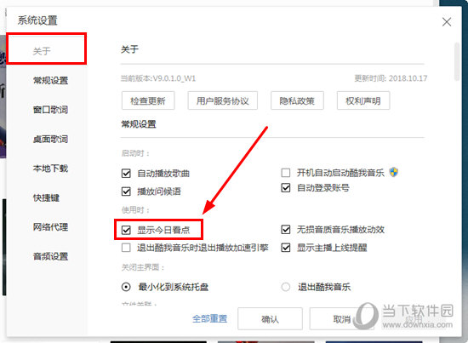Click the 取消 button
This screenshot has width=468, height=343.
(342, 319)
